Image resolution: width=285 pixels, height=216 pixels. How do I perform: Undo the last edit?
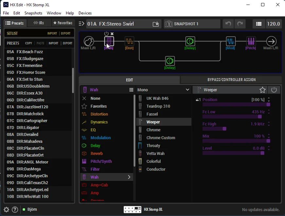click(228, 24)
